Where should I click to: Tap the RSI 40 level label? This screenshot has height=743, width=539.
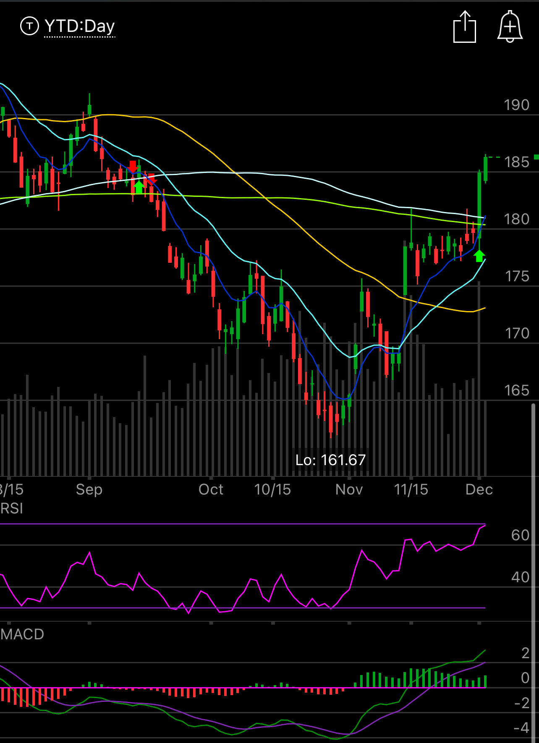[520, 577]
